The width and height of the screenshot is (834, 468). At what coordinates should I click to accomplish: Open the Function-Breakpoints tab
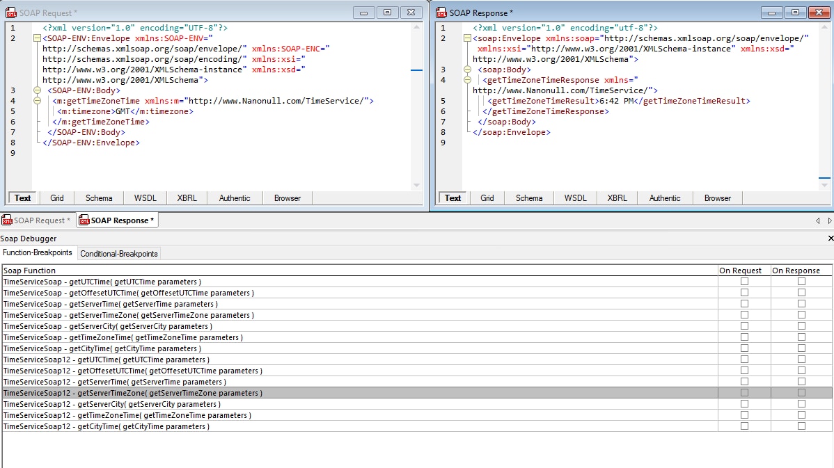click(37, 253)
